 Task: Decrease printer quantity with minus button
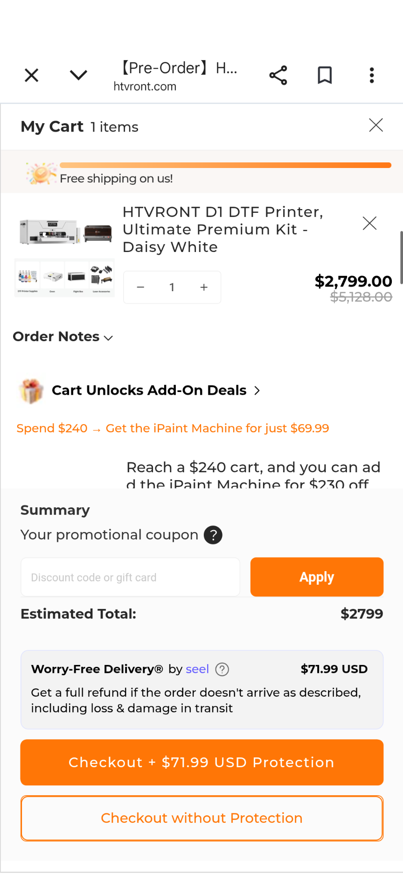140,287
